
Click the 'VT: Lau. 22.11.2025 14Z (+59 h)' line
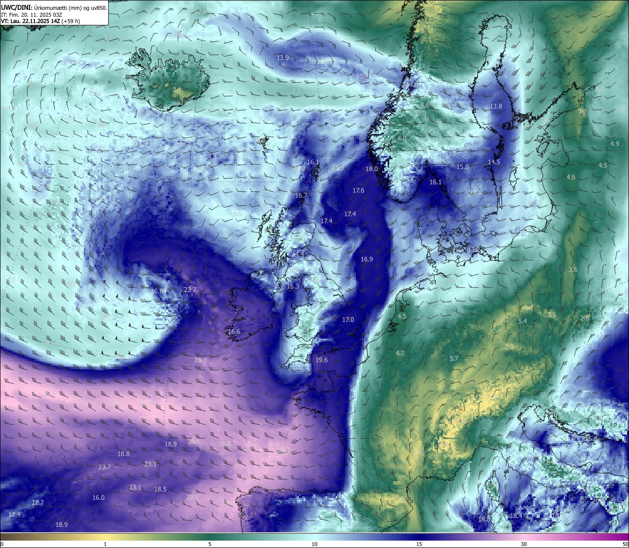point(41,21)
